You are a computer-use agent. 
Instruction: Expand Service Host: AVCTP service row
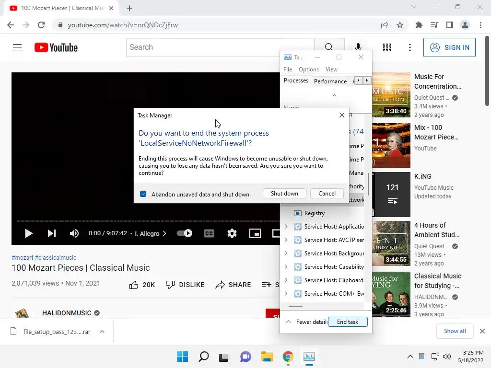286,240
